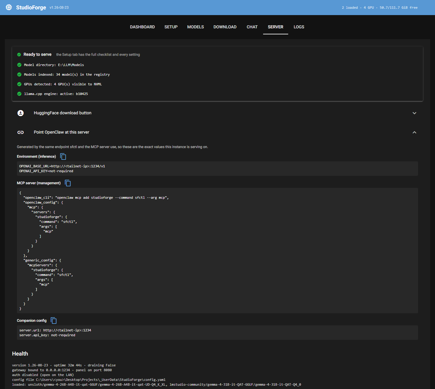Switch to the Chat tab
Viewport: 435px width, 389px height.
coord(252,27)
